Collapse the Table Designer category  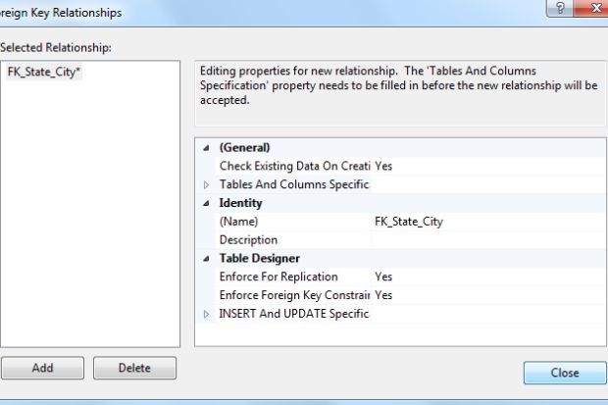point(206,259)
